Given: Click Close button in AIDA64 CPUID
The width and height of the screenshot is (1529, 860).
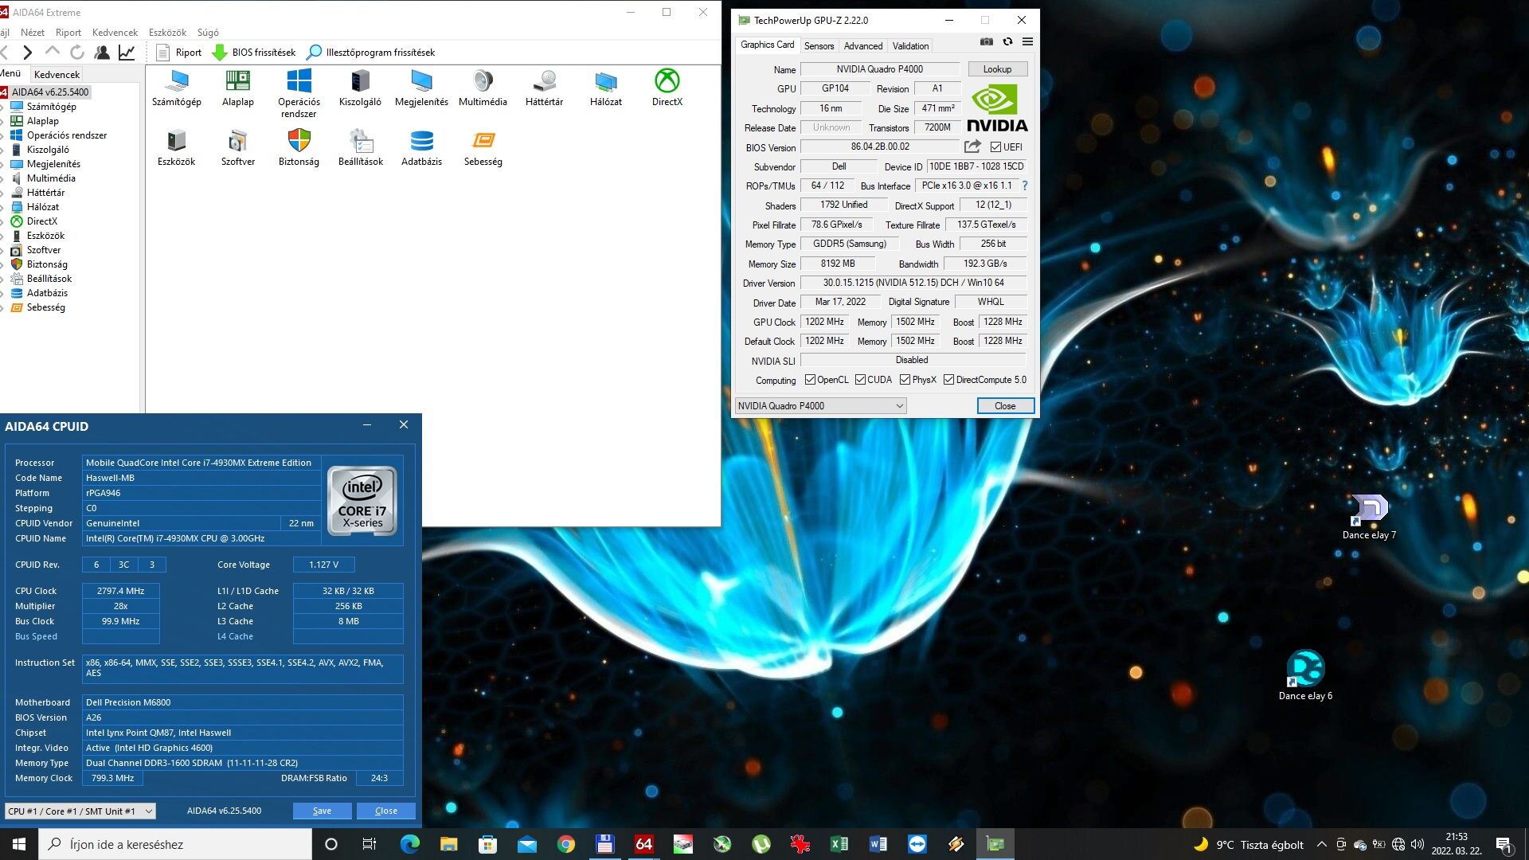Looking at the screenshot, I should (x=386, y=811).
